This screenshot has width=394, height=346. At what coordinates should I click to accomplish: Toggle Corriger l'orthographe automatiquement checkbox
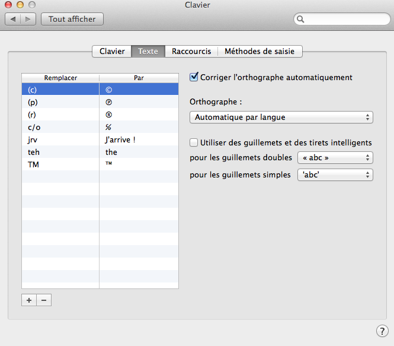tap(194, 77)
